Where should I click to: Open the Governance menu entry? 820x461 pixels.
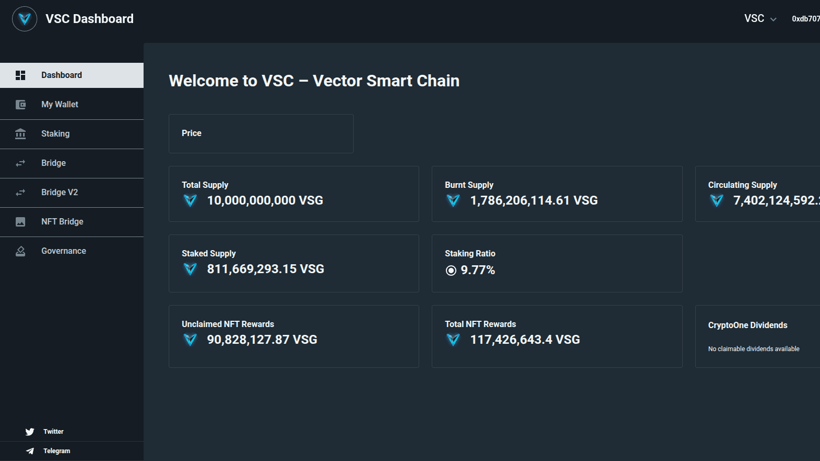pos(63,251)
